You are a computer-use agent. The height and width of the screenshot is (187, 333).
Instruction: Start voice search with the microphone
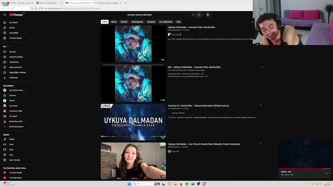pos(208,15)
